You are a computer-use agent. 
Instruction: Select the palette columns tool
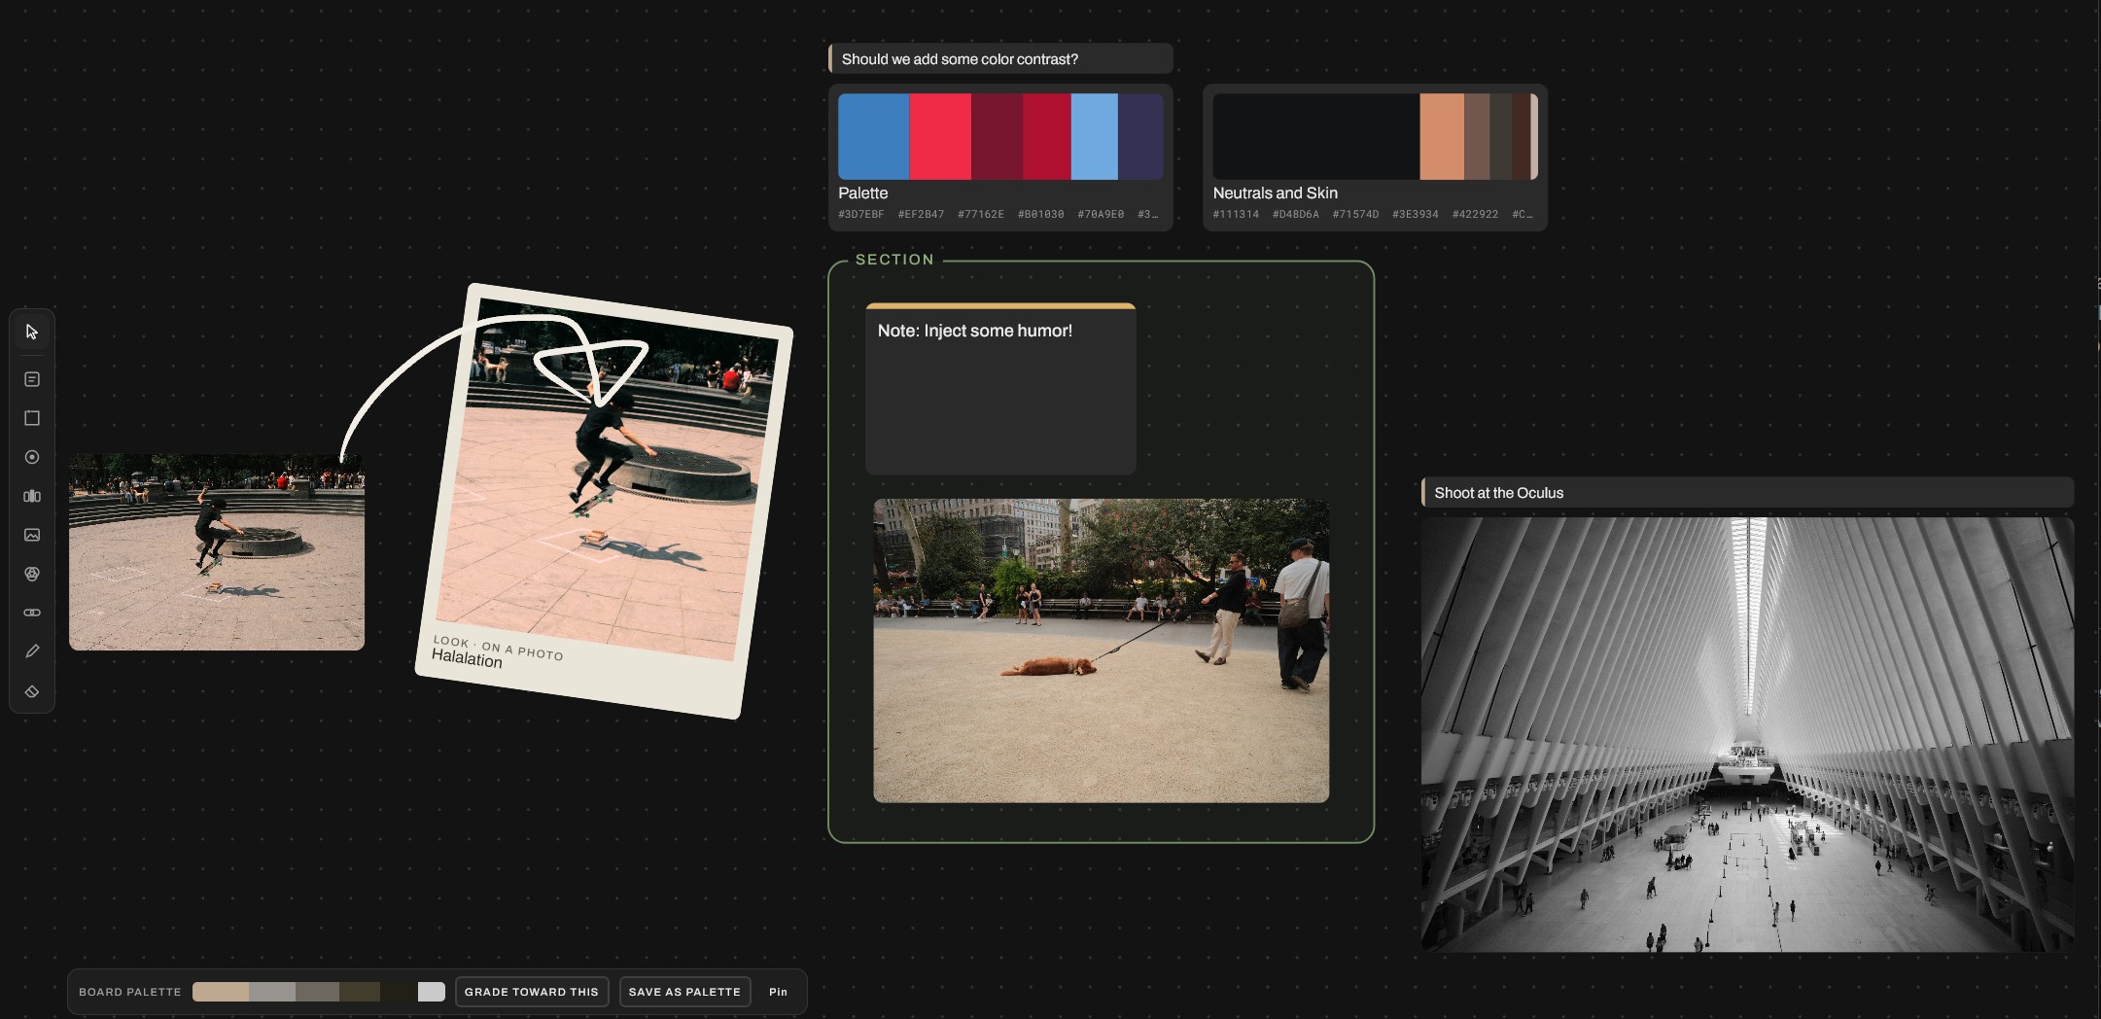32,496
